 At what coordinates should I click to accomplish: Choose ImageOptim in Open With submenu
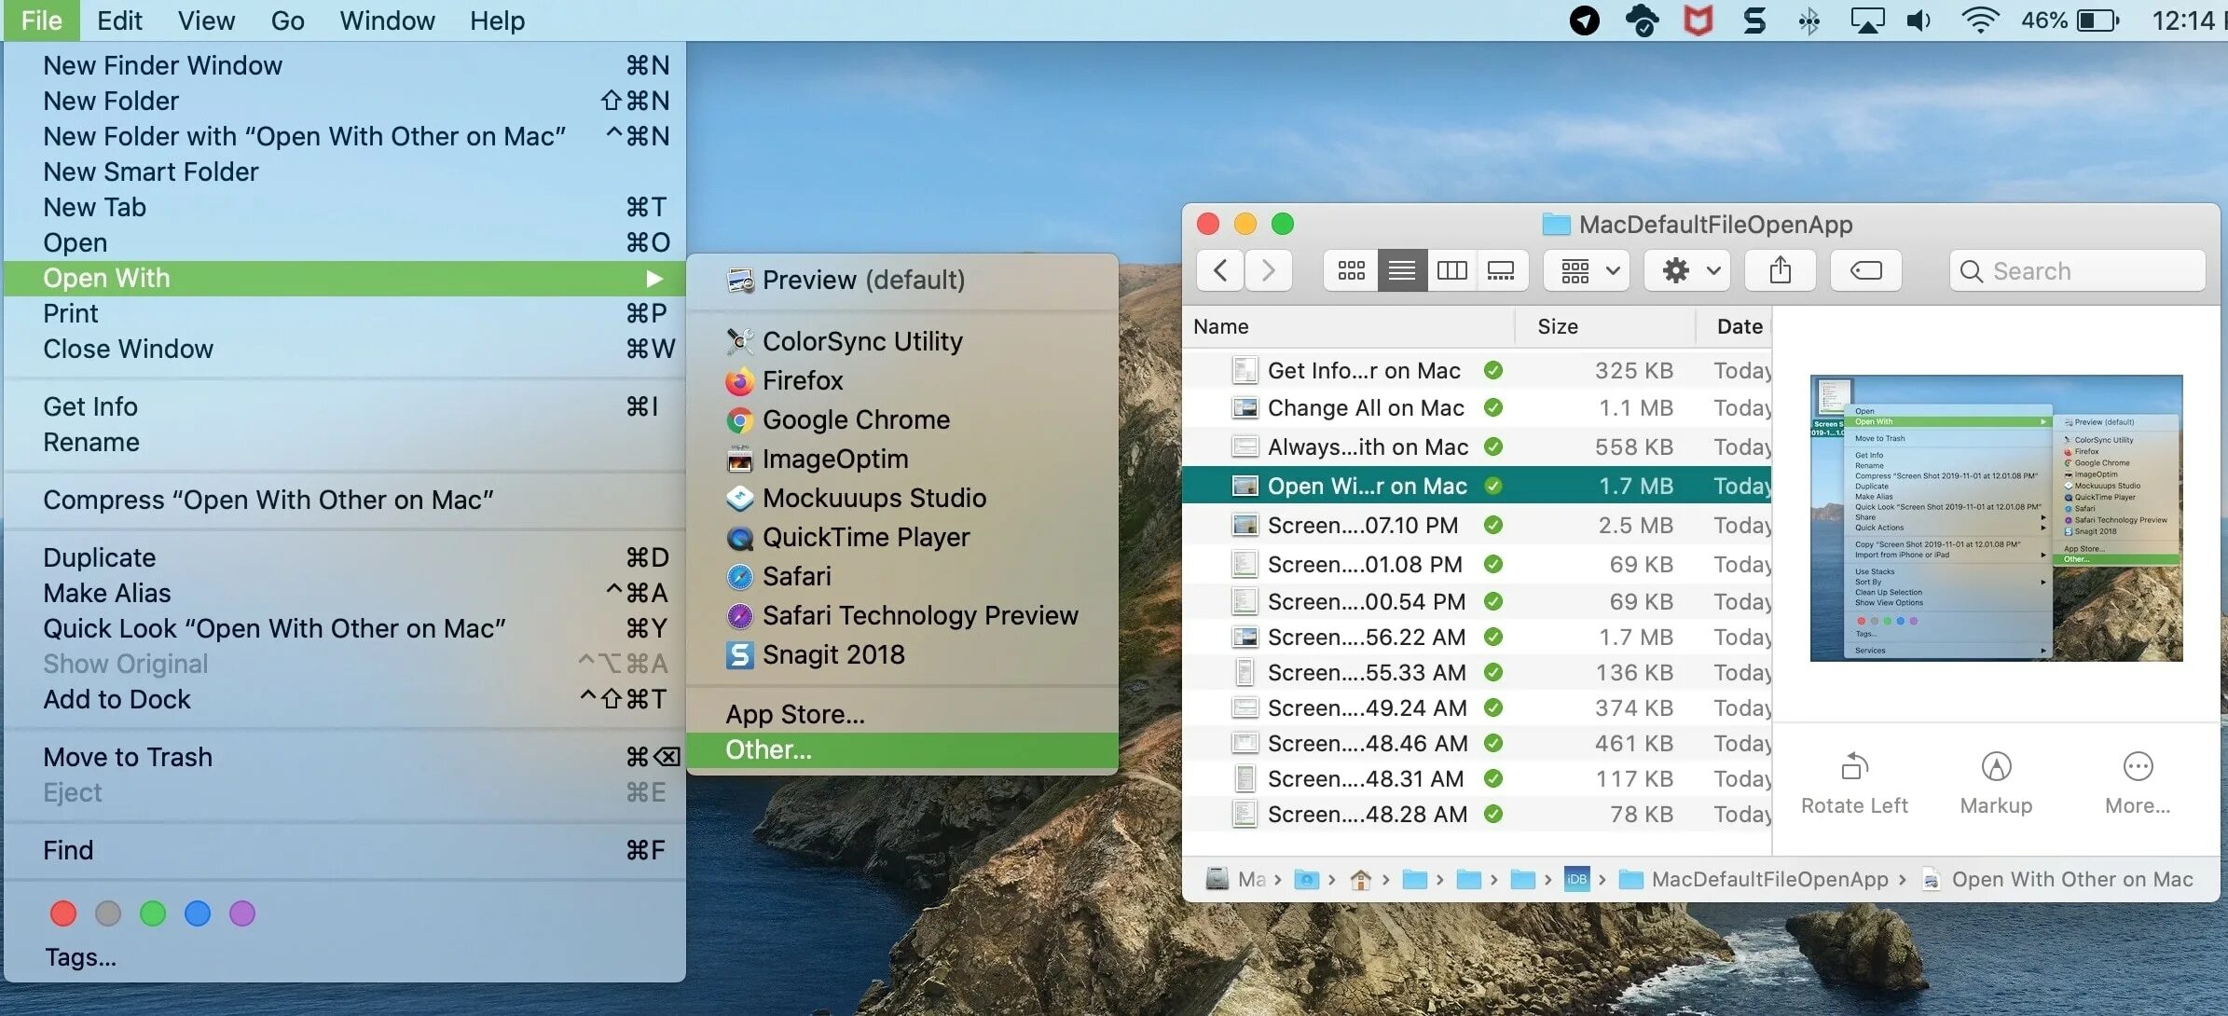click(x=902, y=459)
